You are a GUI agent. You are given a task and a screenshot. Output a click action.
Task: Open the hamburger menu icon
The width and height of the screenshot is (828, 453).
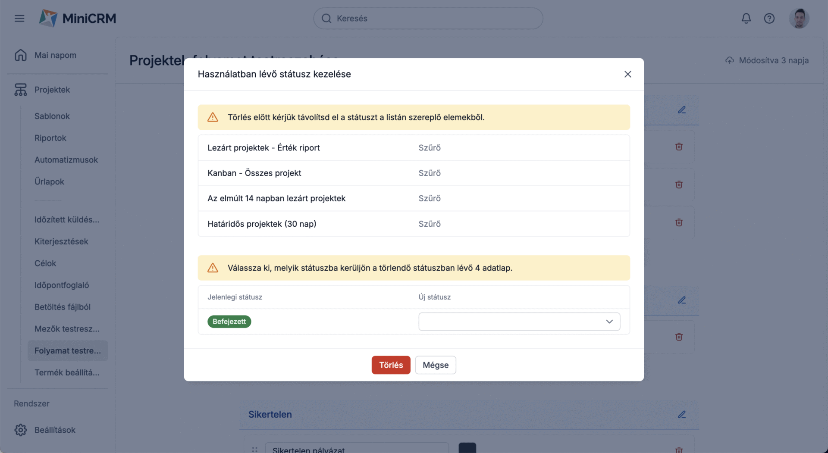tap(19, 19)
